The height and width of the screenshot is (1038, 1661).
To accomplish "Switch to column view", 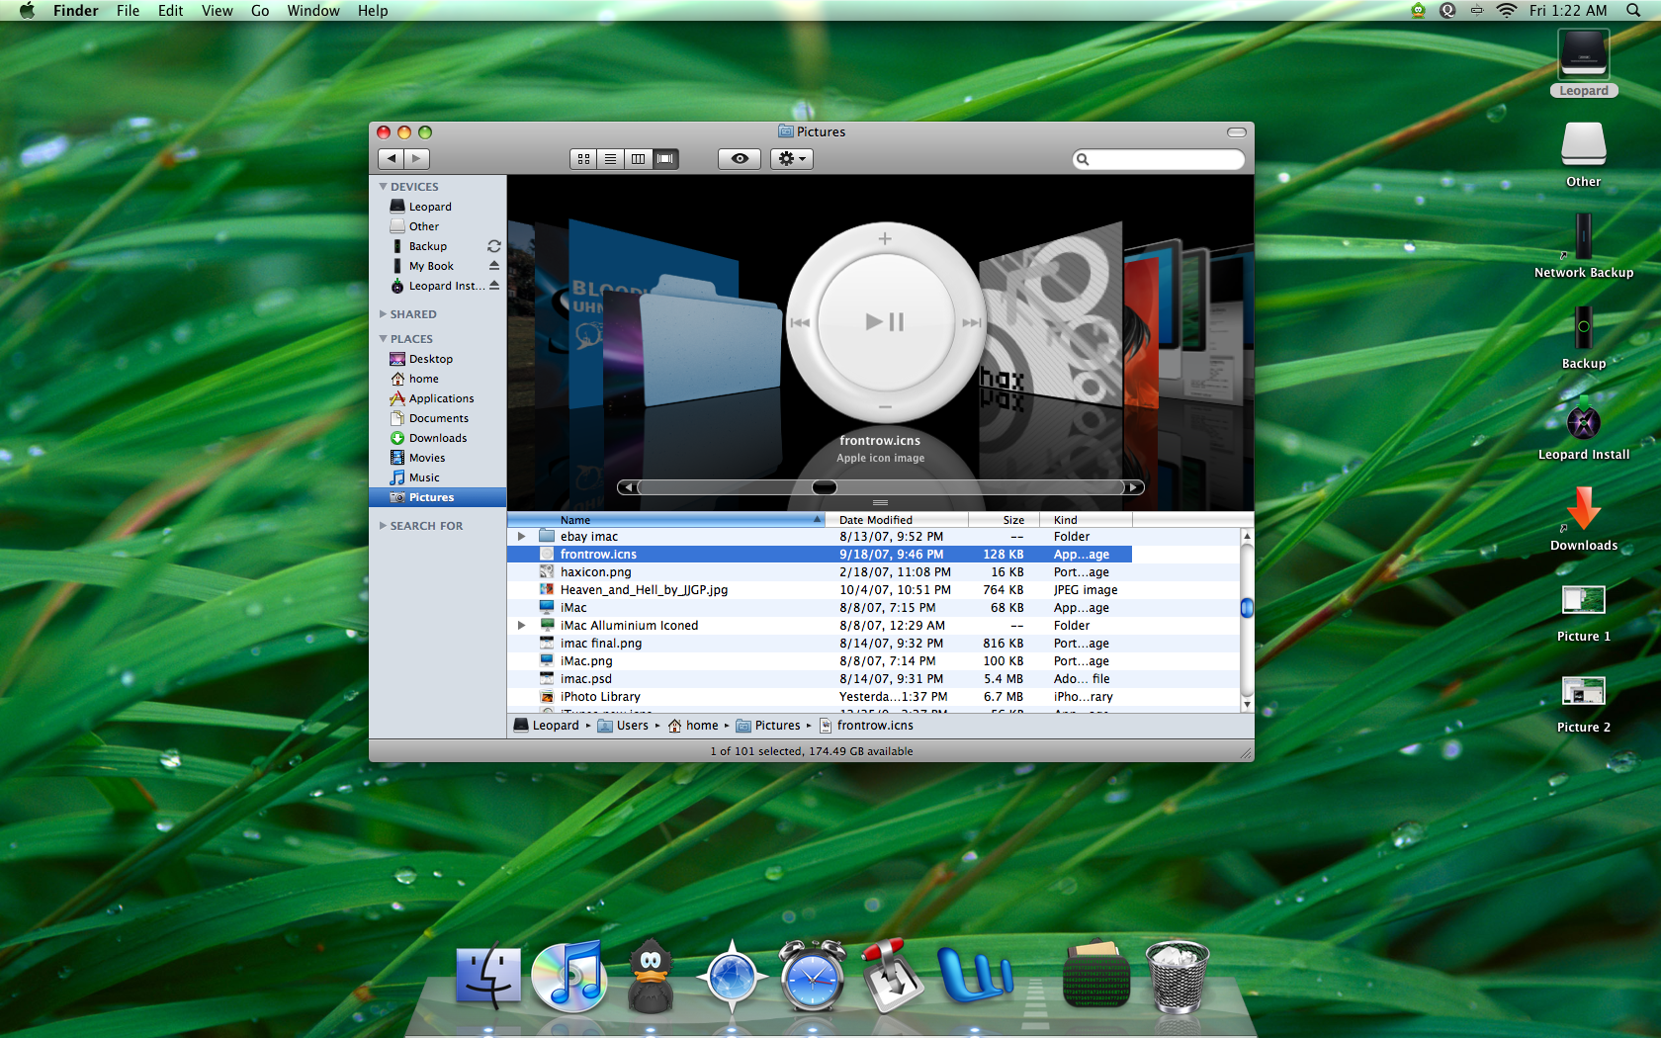I will pyautogui.click(x=638, y=159).
